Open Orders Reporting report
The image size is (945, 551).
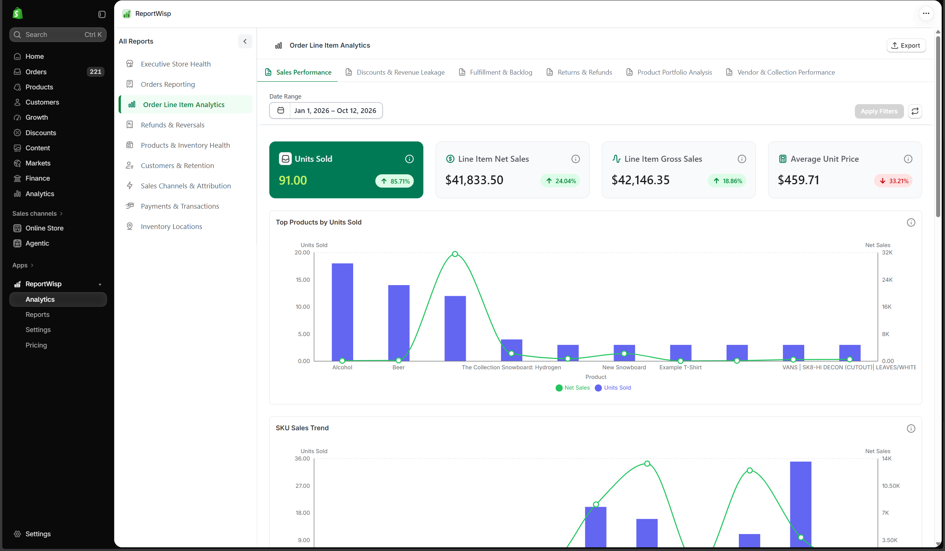[185, 84]
